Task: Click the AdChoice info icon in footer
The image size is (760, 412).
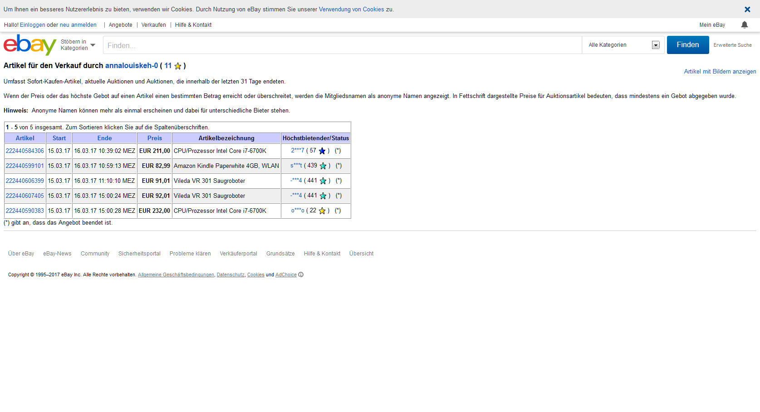Action: (301, 275)
